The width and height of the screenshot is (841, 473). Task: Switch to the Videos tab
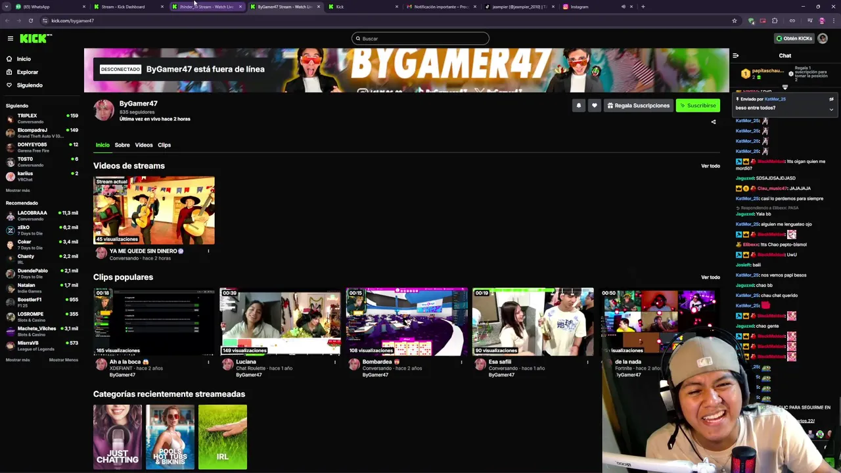[144, 145]
